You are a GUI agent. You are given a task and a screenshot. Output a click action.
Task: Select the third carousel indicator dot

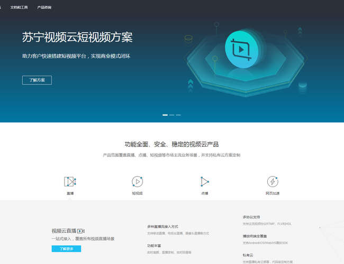178,115
